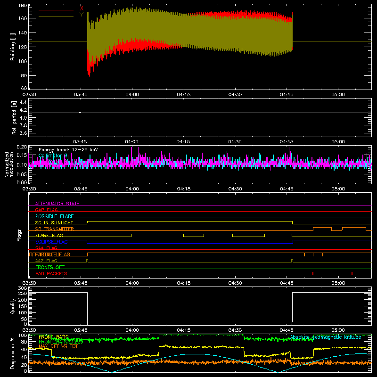This screenshot has width=377, height=377.
Task: Click the X legend label in pointing plot
Action: pos(82,8)
